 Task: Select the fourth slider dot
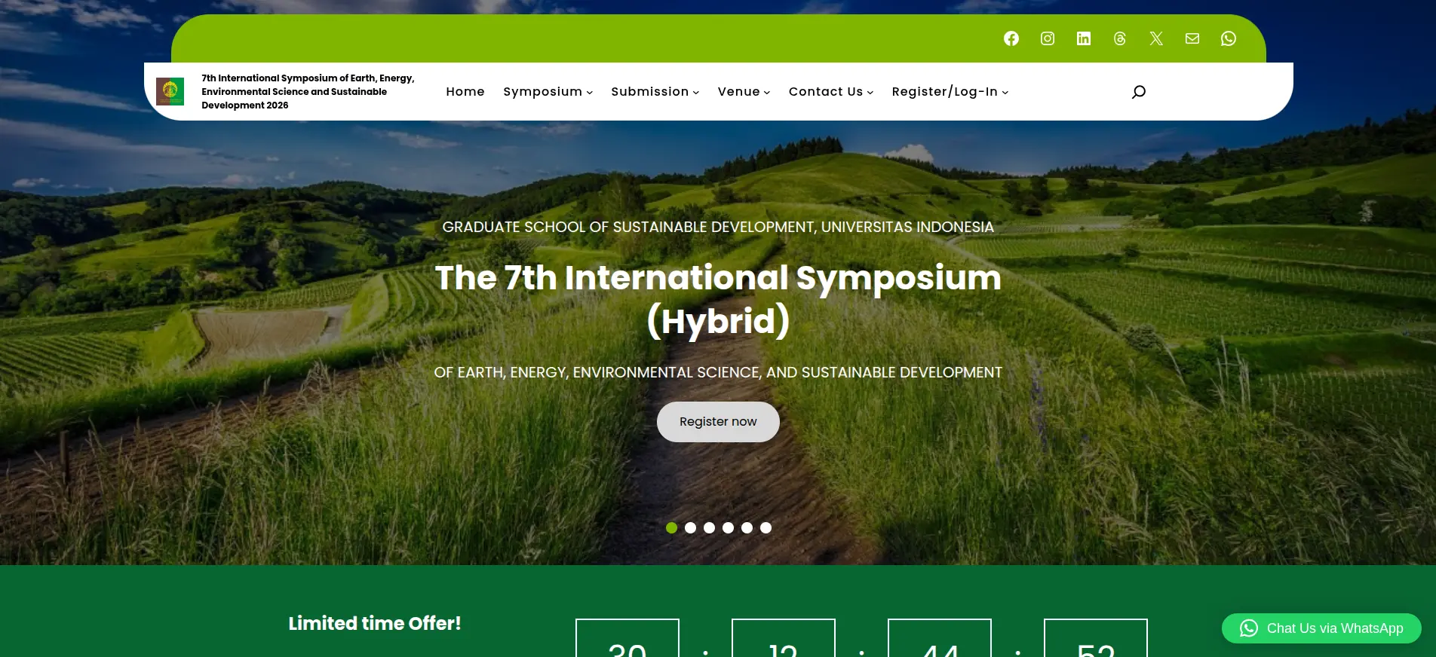(728, 527)
